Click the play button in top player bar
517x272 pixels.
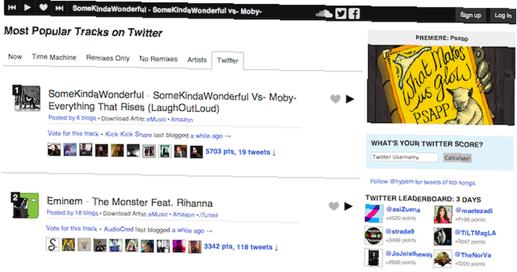point(28,7)
